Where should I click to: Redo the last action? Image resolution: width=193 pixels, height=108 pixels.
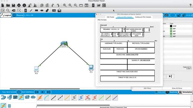58,5
